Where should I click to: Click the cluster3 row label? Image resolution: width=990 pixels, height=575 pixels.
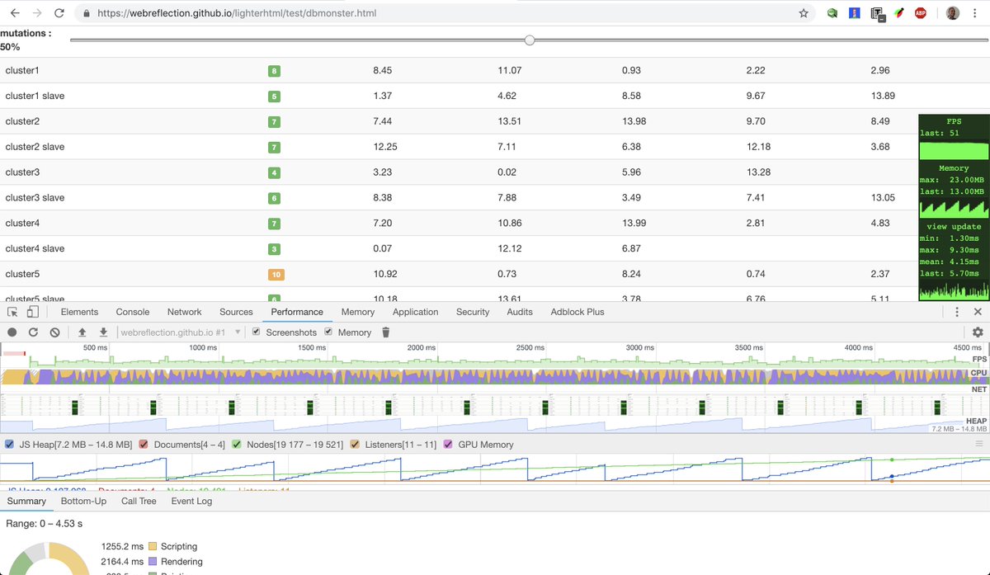click(x=22, y=172)
